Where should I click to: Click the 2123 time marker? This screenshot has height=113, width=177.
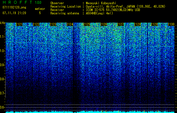pyautogui.click(x=53, y=24)
